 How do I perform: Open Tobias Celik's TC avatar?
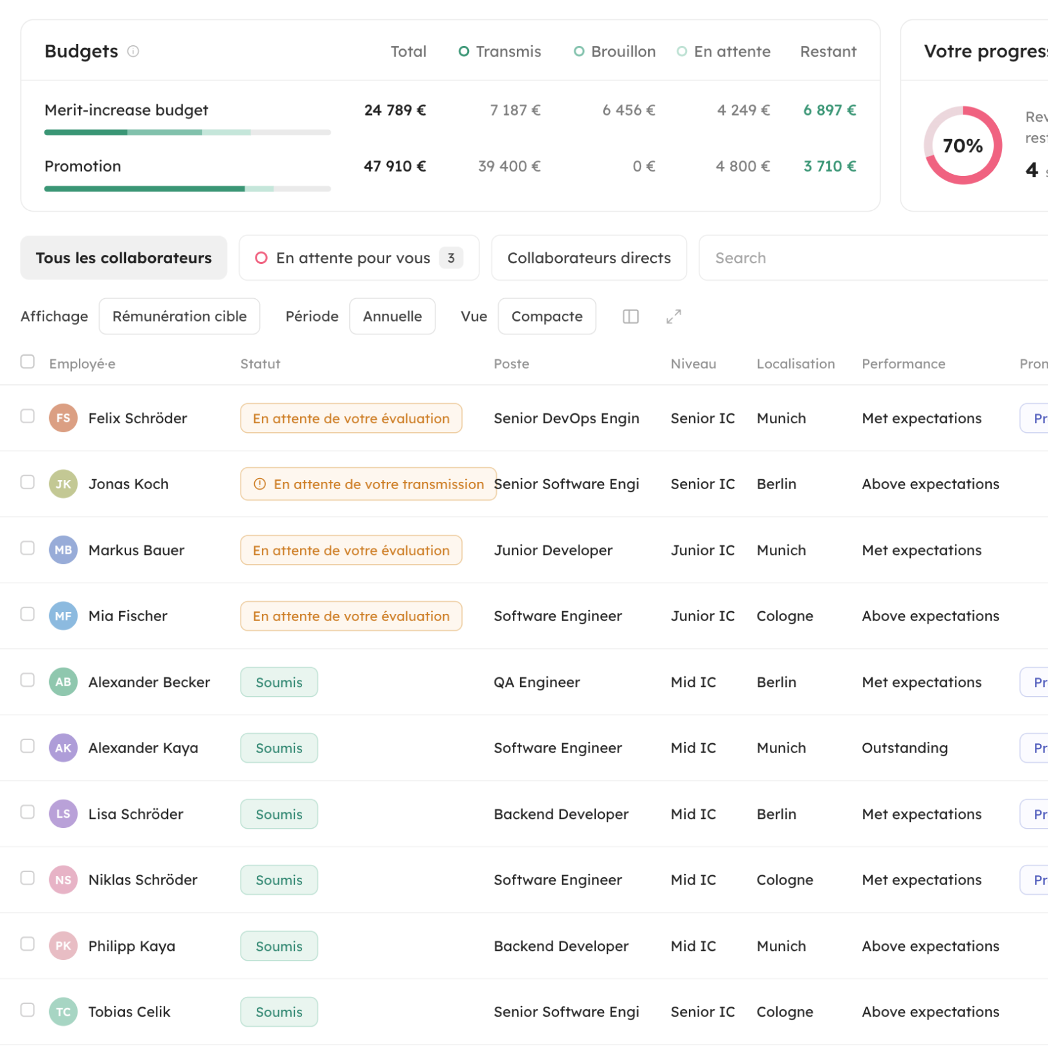[63, 1012]
